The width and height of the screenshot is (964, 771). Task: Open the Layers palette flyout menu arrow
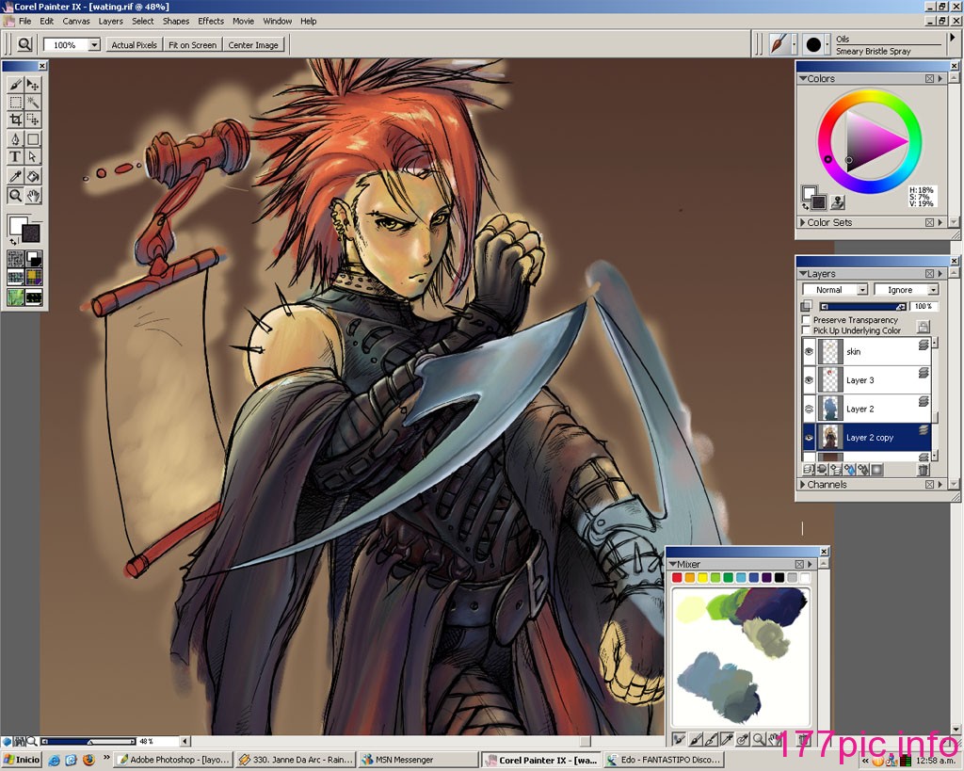pyautogui.click(x=940, y=274)
